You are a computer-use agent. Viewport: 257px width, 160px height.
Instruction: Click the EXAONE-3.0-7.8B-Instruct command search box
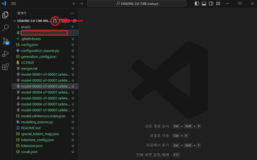(x=137, y=4)
